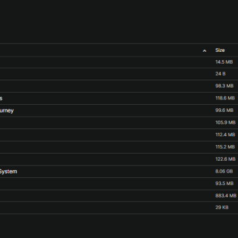
Task: Select the row with size 14.5 MB
Action: coord(119,62)
